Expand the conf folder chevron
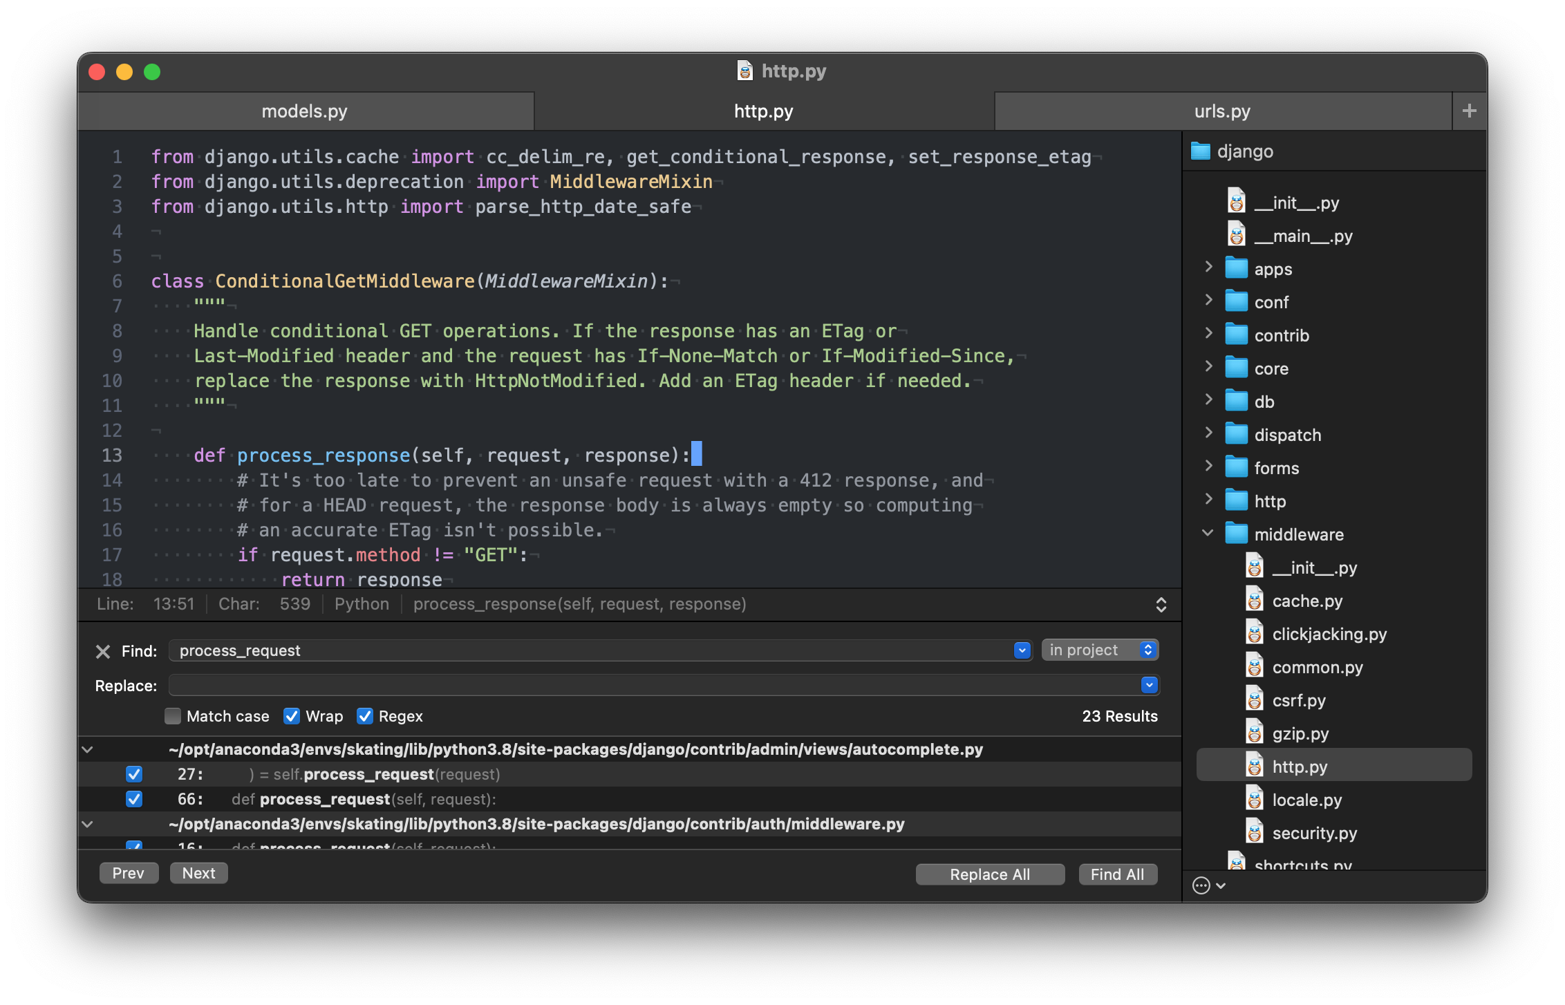The image size is (1565, 1005). pos(1208,301)
